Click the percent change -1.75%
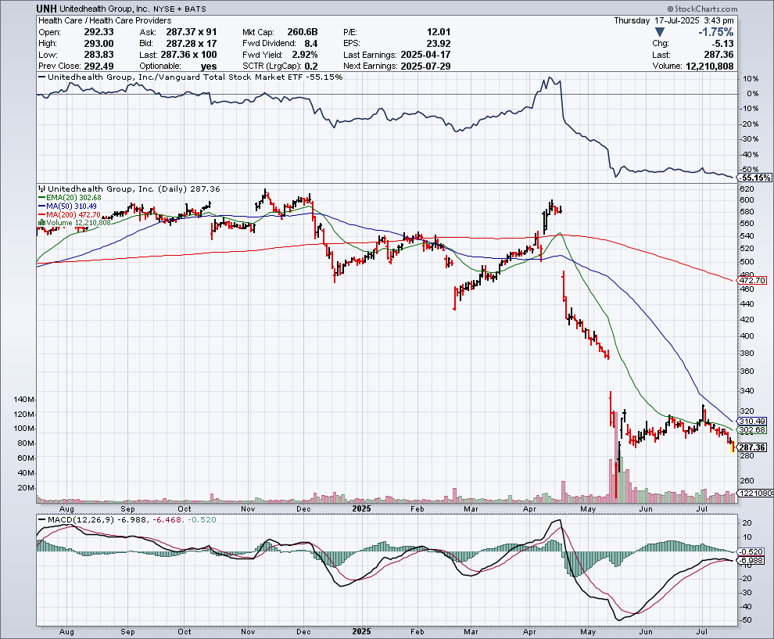 pyautogui.click(x=715, y=32)
